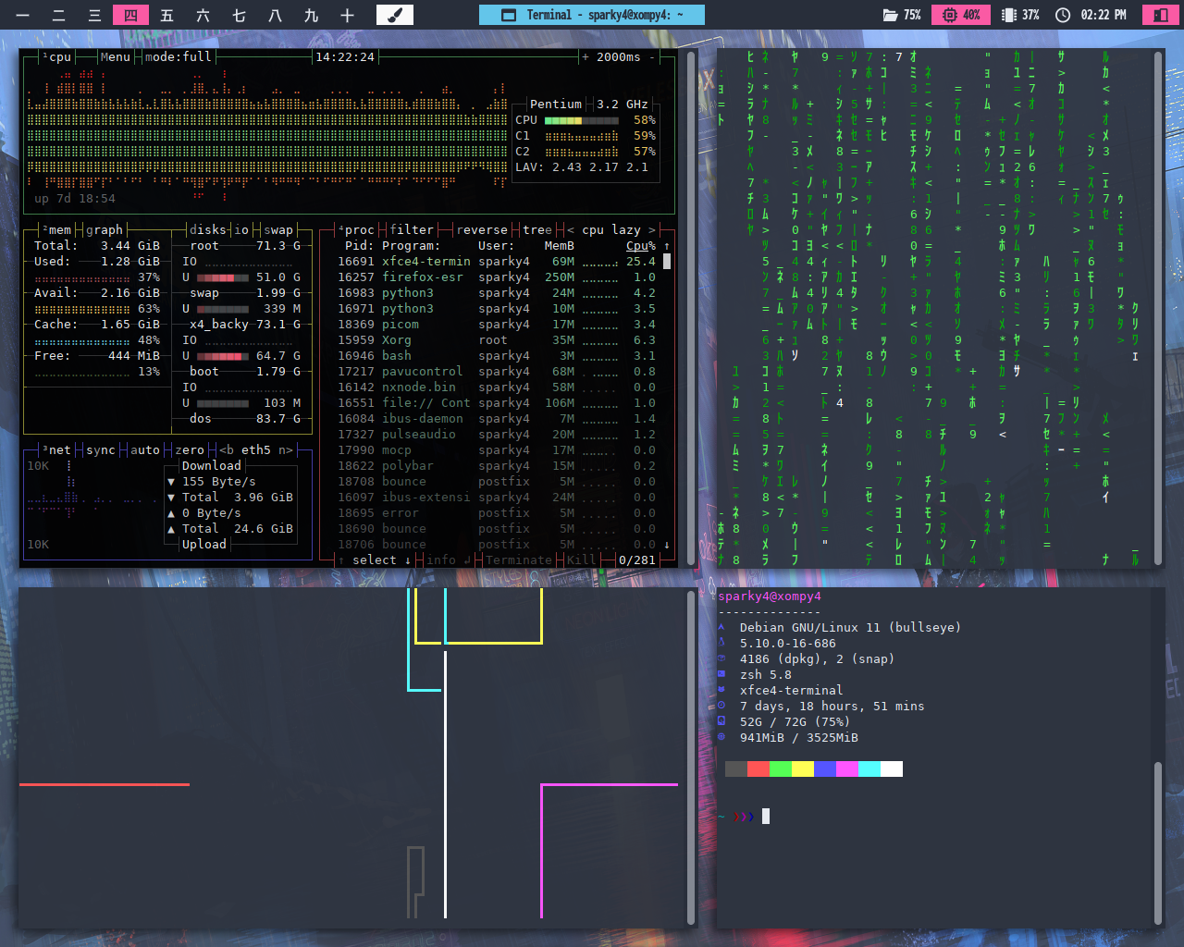Click the process list scroll-up arrow
The width and height of the screenshot is (1184, 947).
(666, 246)
